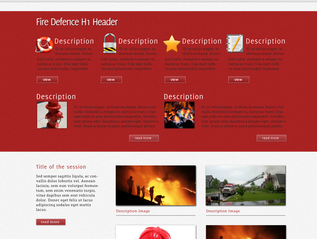Viewport: 317px width, 239px height.
Task: Click view button under notepad description
Action: (239, 80)
